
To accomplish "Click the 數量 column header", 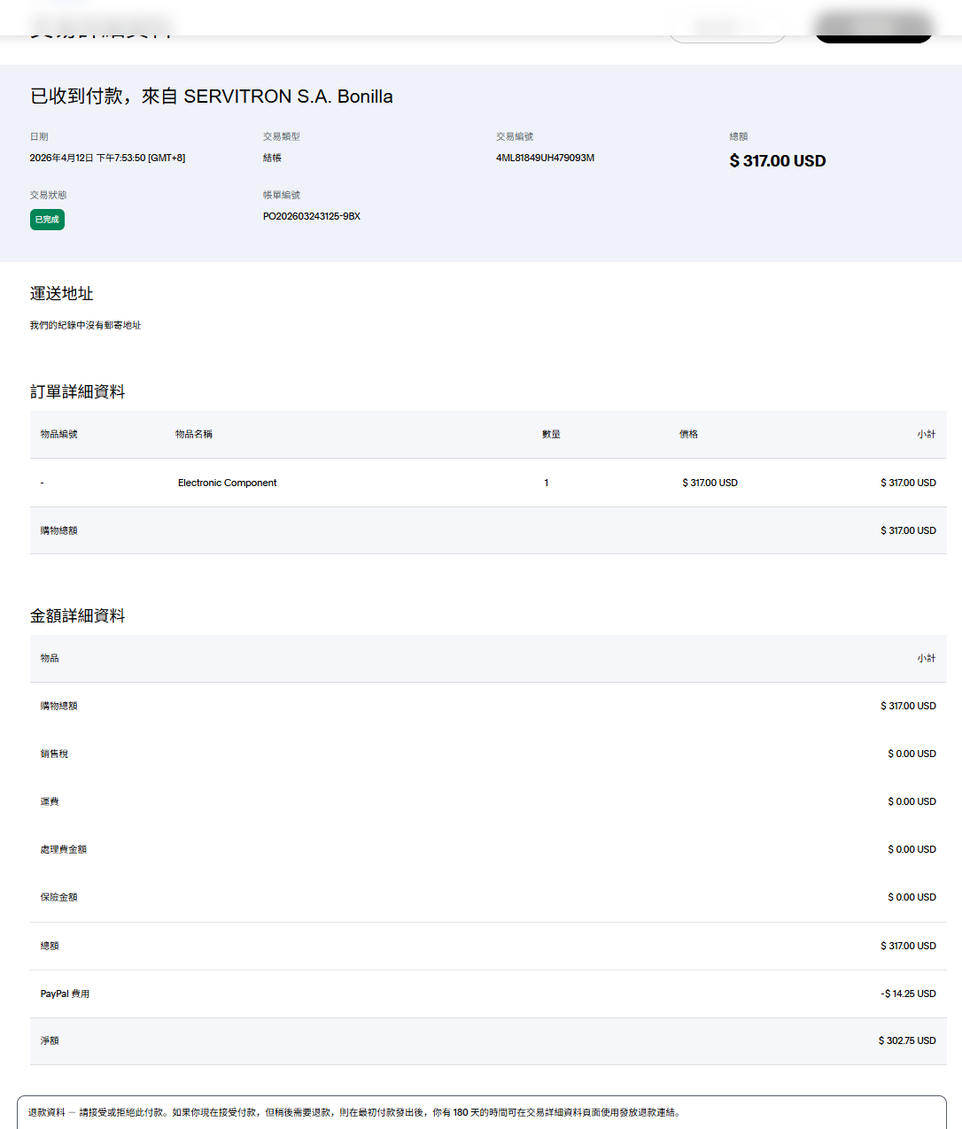I will 551,435.
